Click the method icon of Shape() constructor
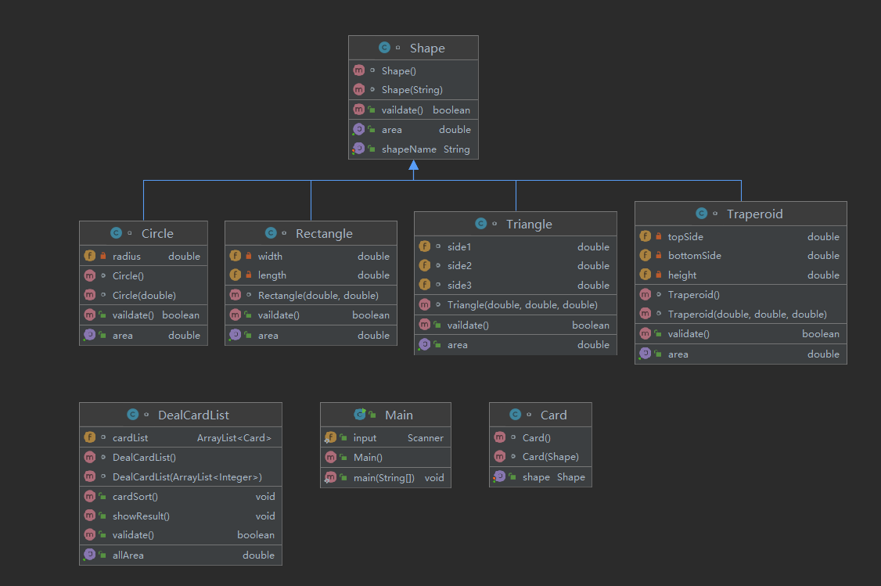This screenshot has height=586, width=881. (x=359, y=70)
